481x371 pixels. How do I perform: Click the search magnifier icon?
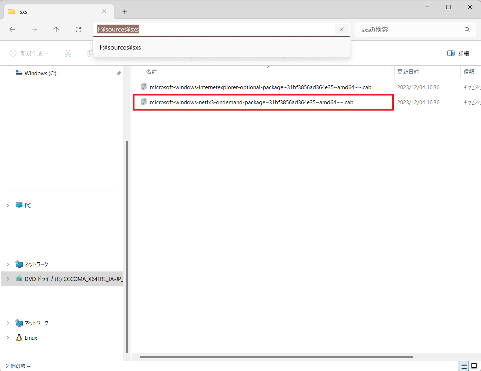coord(467,30)
